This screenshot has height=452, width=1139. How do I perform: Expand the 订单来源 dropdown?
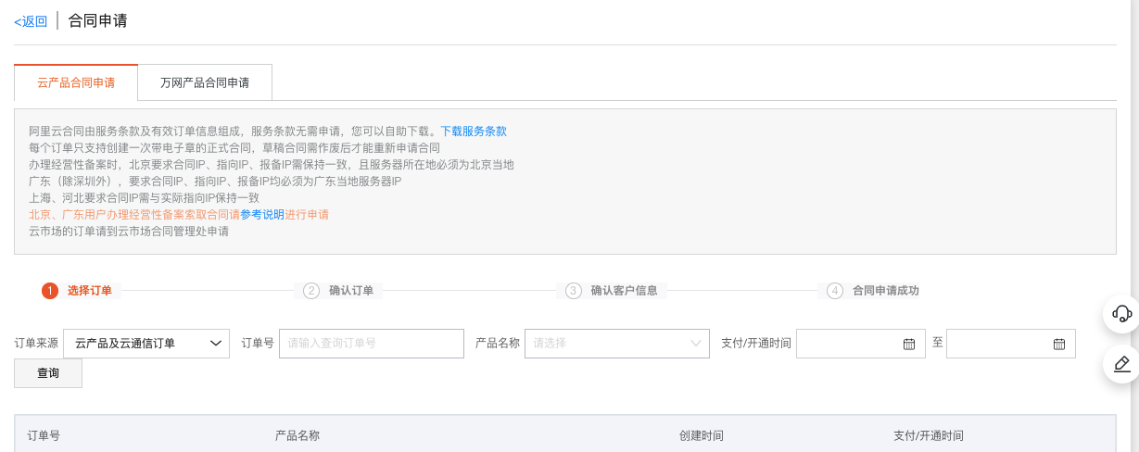146,344
